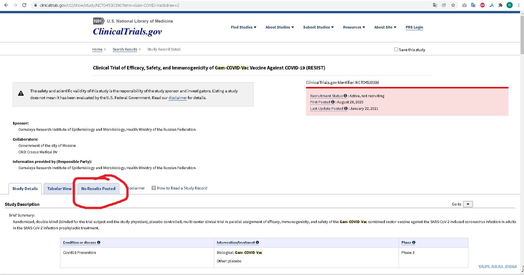Click the NIH logo badge
This screenshot has width=524, height=275.
[99, 21]
